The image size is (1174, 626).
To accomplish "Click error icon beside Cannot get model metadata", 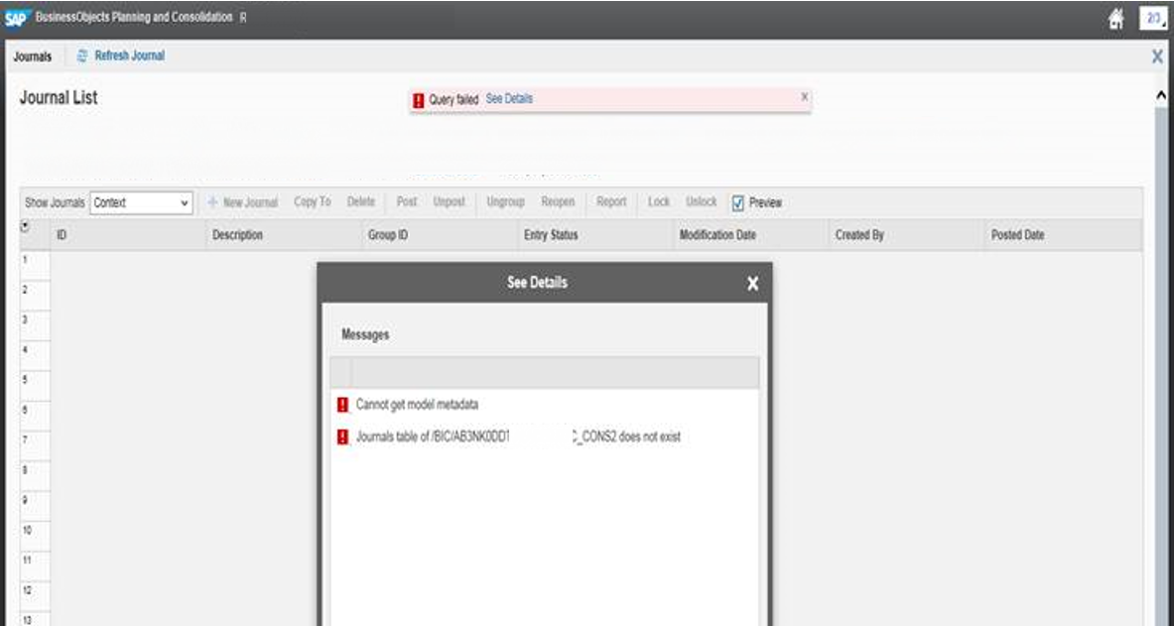I will (343, 405).
